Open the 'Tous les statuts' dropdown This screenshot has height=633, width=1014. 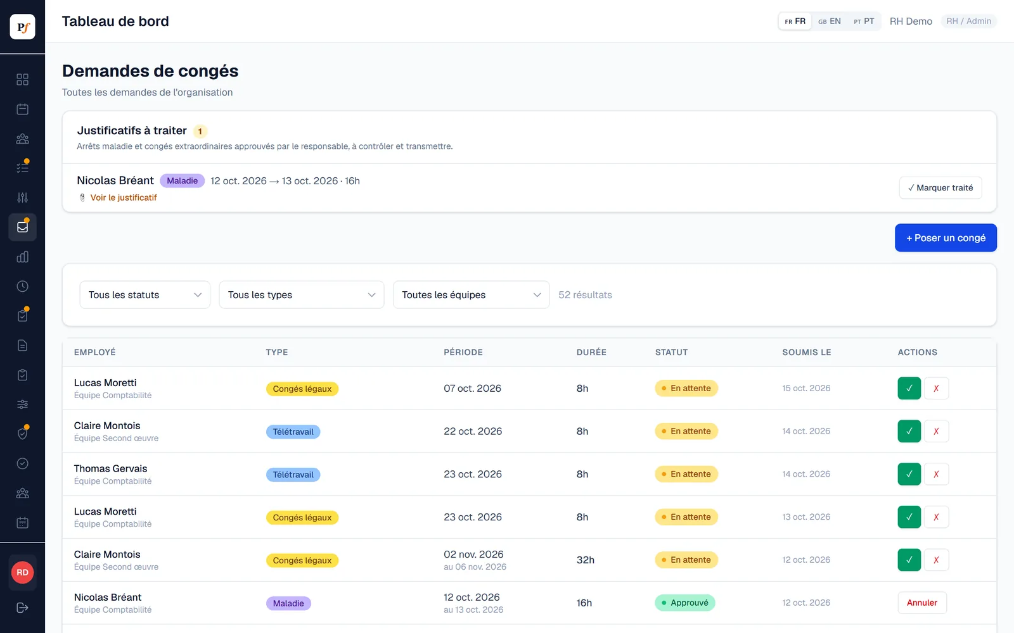coord(145,295)
